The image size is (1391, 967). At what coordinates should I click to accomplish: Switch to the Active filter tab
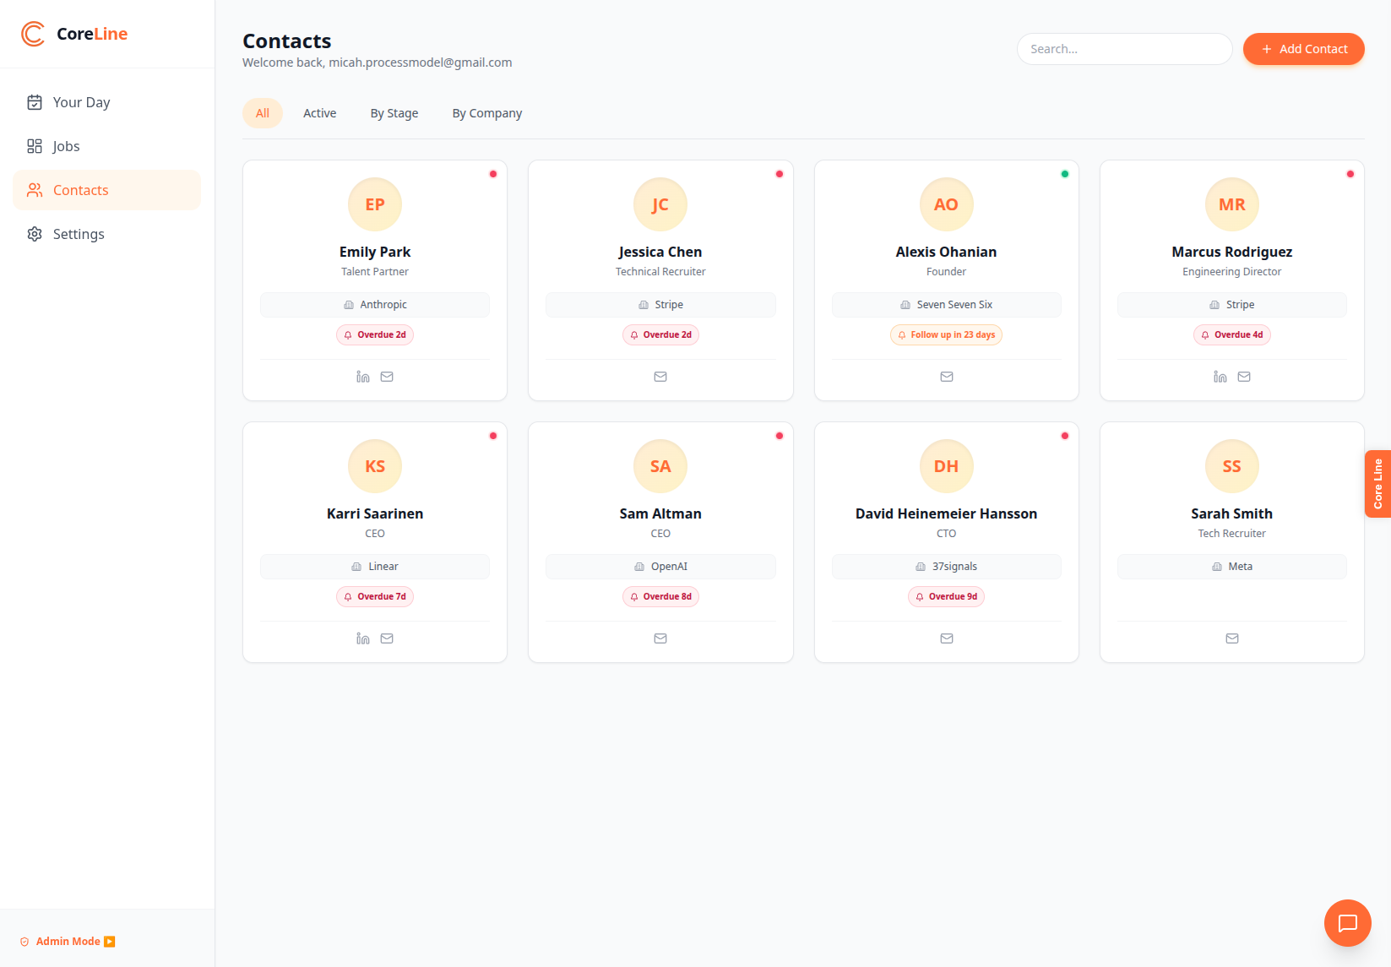click(x=319, y=113)
